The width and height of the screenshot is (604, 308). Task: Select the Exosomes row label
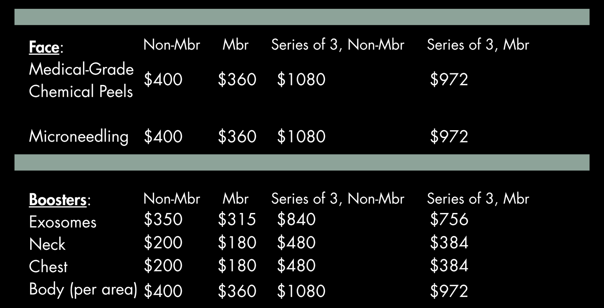(63, 222)
